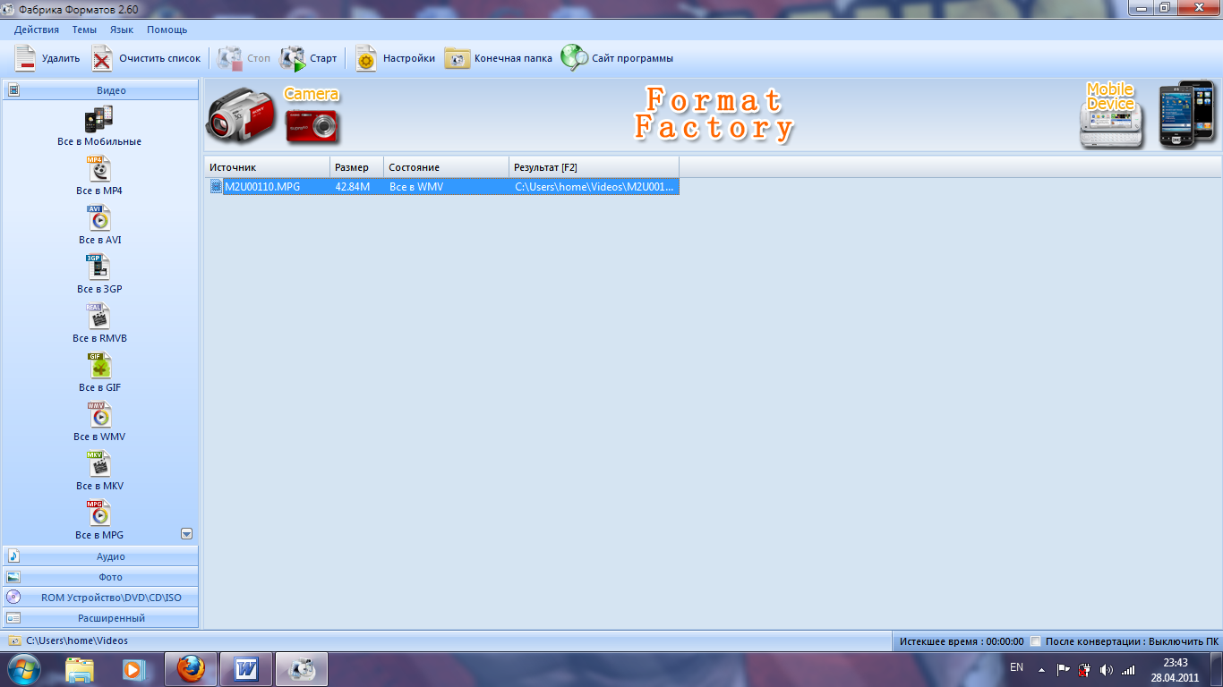Select Все в Мобильные conversion icon
Viewport: 1223px width, 687px height.
click(99, 119)
